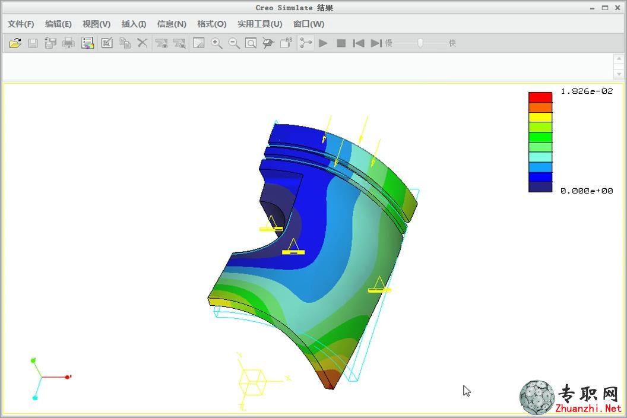Click the Hide window eye icon
This screenshot has height=418, width=627.
point(179,43)
